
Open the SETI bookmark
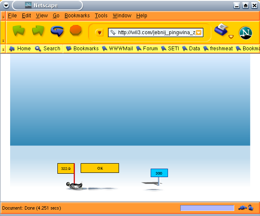pyautogui.click(x=170, y=49)
